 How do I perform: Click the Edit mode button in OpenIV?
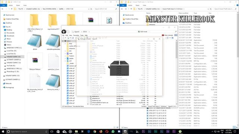click(143, 32)
